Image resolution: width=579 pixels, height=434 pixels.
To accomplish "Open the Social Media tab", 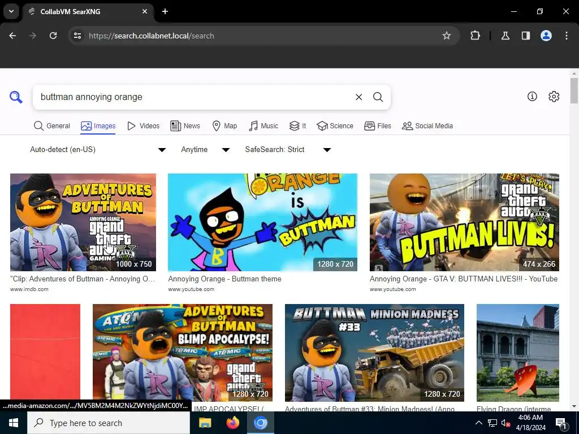I will click(427, 126).
